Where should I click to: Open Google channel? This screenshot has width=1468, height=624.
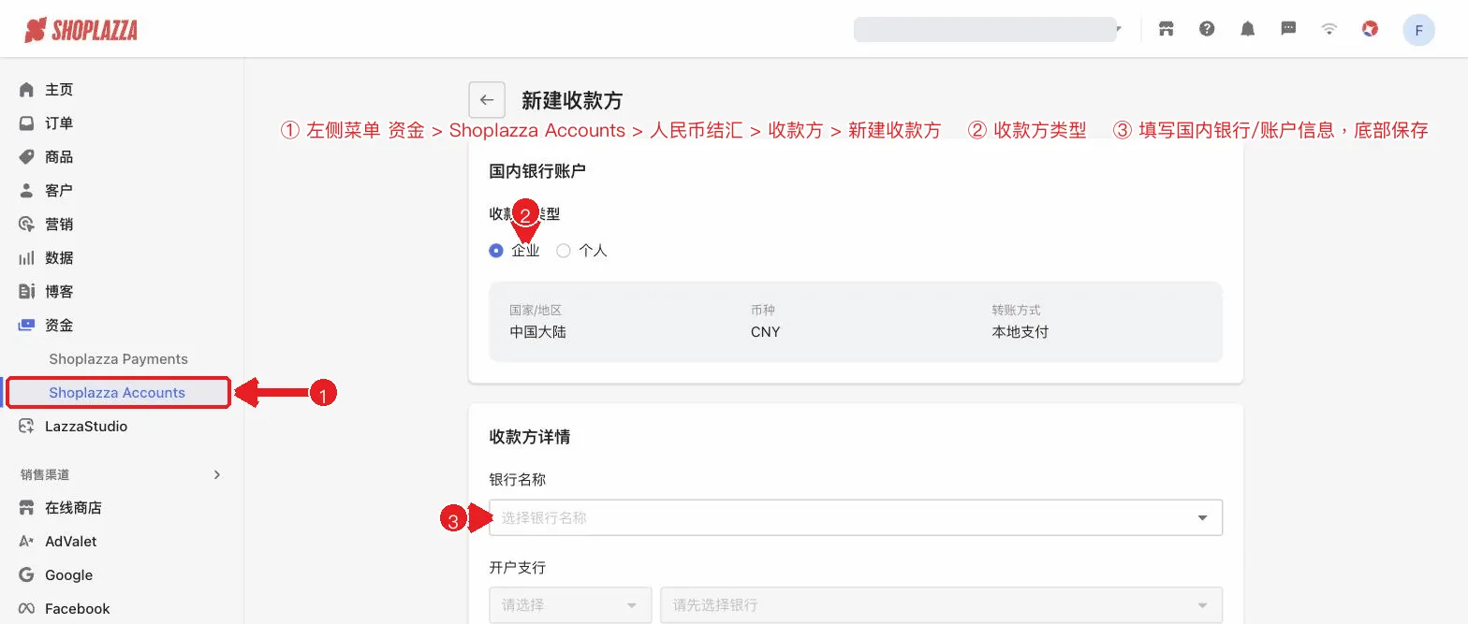click(69, 575)
